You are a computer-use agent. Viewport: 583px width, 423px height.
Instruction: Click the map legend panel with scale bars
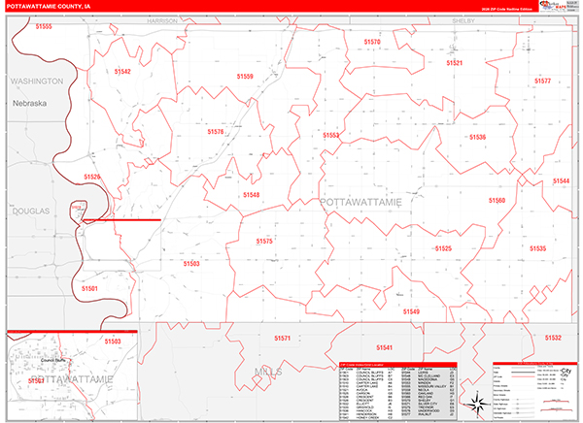tap(535, 391)
